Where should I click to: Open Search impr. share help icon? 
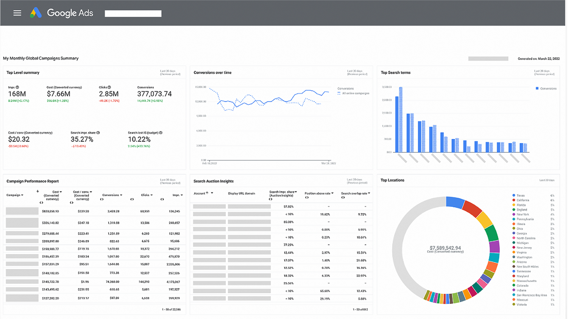(x=98, y=133)
